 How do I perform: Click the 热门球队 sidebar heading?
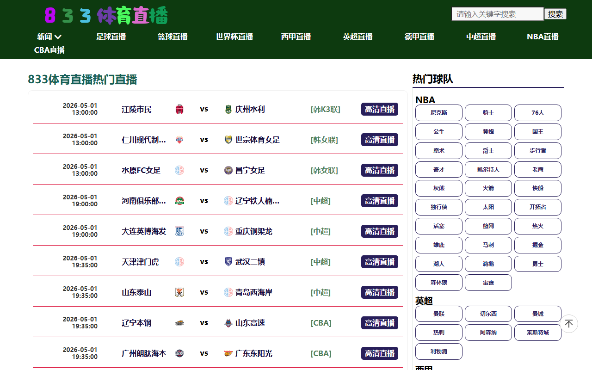(x=433, y=79)
